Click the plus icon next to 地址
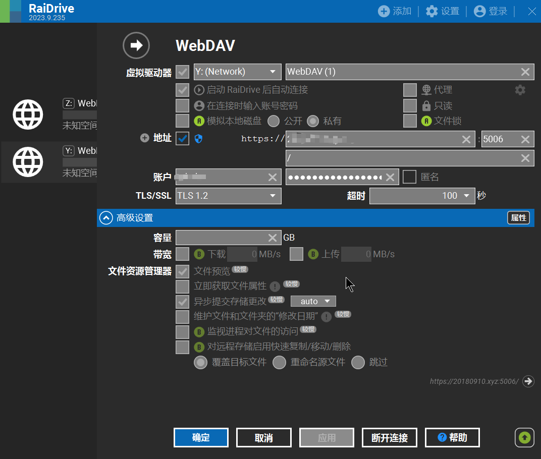The height and width of the screenshot is (459, 541). [144, 138]
